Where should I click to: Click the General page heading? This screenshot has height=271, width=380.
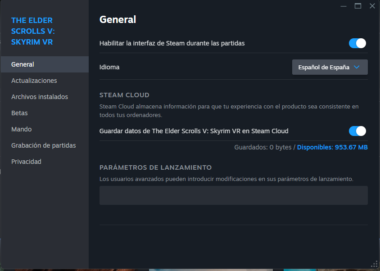click(118, 20)
